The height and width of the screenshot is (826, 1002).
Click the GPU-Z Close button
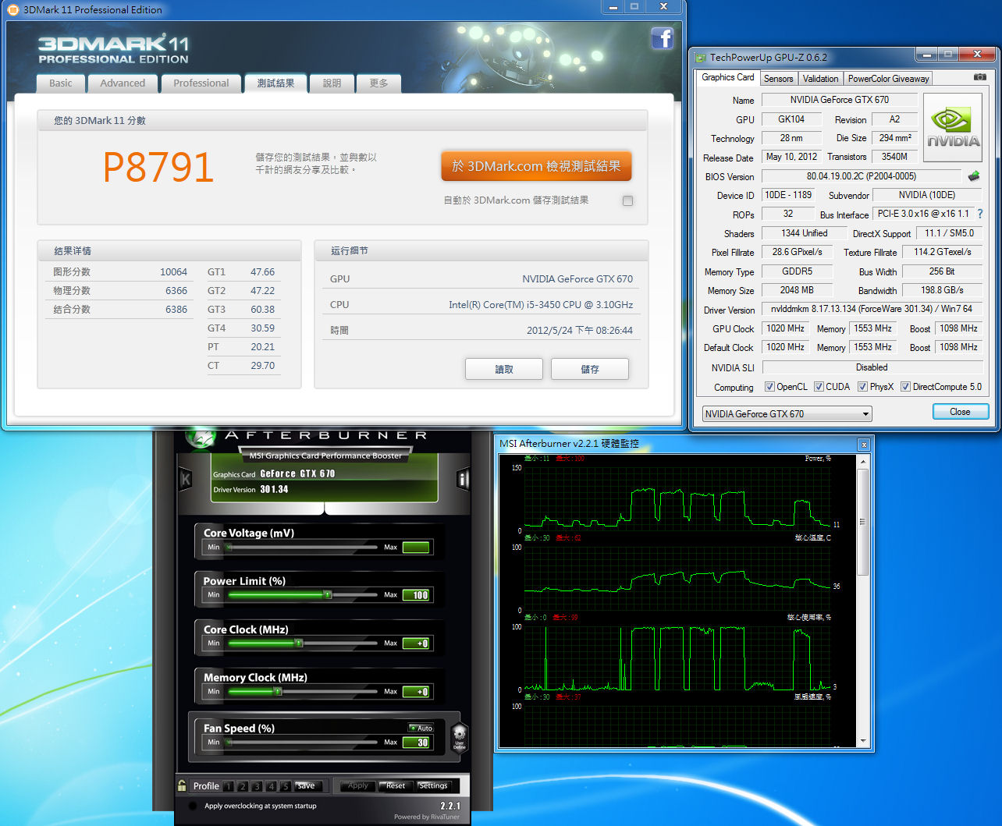pyautogui.click(x=960, y=412)
